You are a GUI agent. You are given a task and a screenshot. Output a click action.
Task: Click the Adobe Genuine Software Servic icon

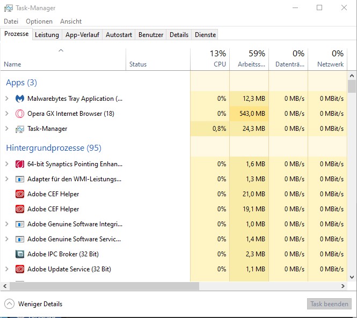coord(20,239)
